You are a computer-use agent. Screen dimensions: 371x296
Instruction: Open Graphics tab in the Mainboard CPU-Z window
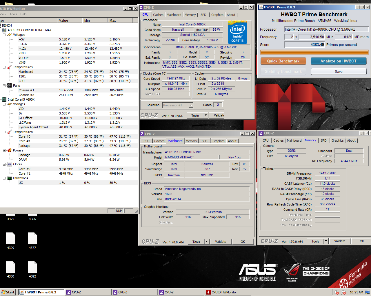click(219, 141)
